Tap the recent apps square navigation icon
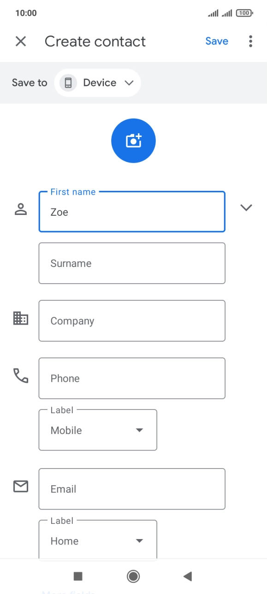 (78, 576)
